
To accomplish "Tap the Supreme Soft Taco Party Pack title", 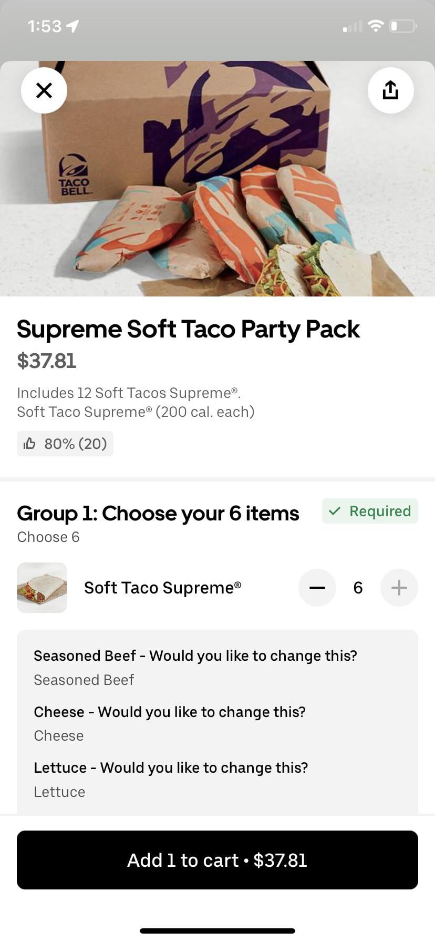I will pos(188,330).
